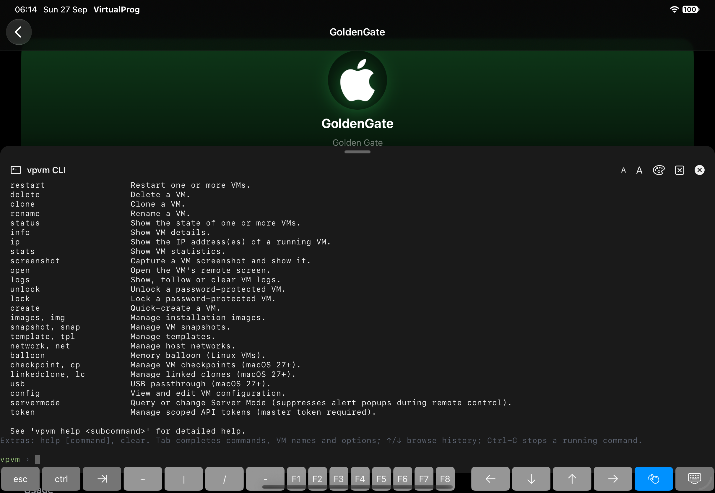Screen dimensions: 715x493
Task: Click the 'checkpoint, cp' command text
Action: click(x=45, y=365)
